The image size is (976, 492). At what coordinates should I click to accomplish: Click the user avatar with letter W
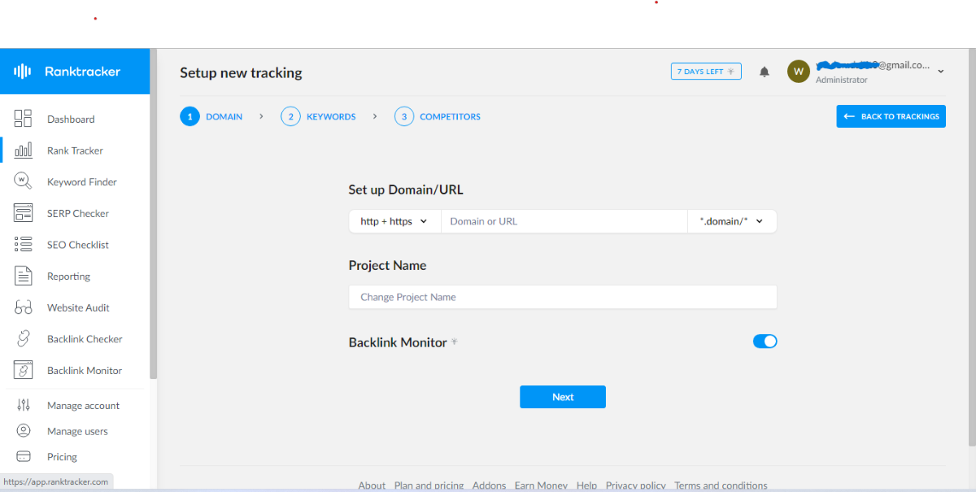click(x=799, y=72)
